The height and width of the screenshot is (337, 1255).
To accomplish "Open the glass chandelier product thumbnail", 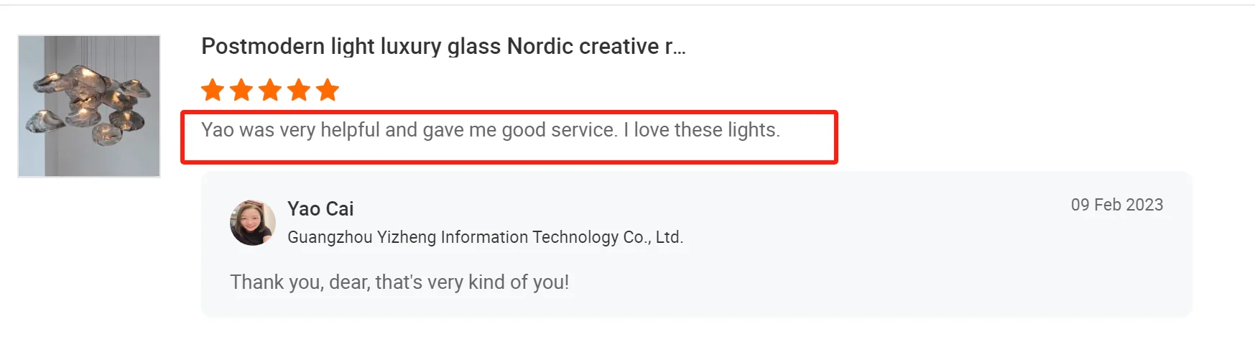I will tap(89, 106).
